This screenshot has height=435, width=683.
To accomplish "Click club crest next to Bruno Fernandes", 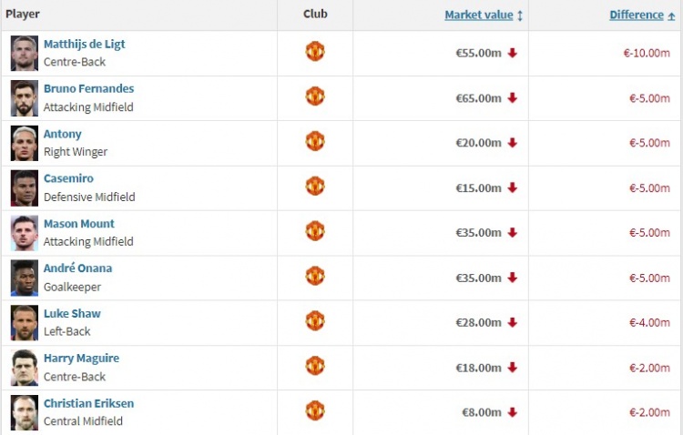I will tap(315, 96).
